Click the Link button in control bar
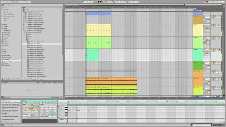 [x=3, y=2]
